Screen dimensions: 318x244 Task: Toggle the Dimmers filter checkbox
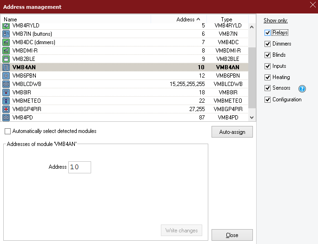coord(267,44)
